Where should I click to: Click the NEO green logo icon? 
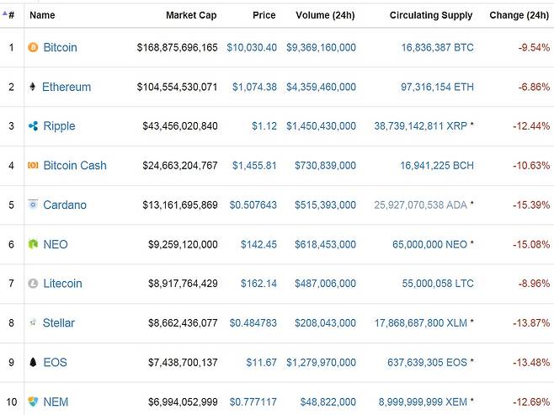33,244
